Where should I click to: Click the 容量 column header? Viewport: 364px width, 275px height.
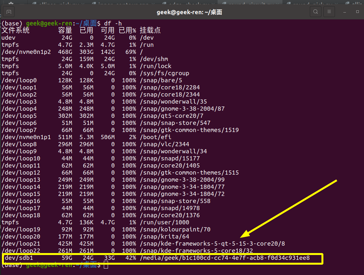tap(65, 30)
